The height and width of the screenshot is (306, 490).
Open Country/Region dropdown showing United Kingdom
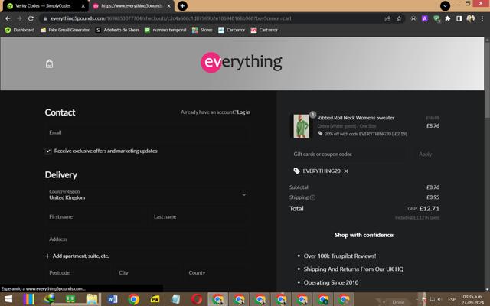(148, 195)
